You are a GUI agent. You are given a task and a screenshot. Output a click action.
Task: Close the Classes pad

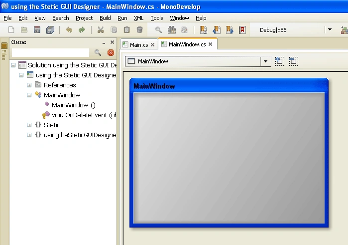[113, 42]
